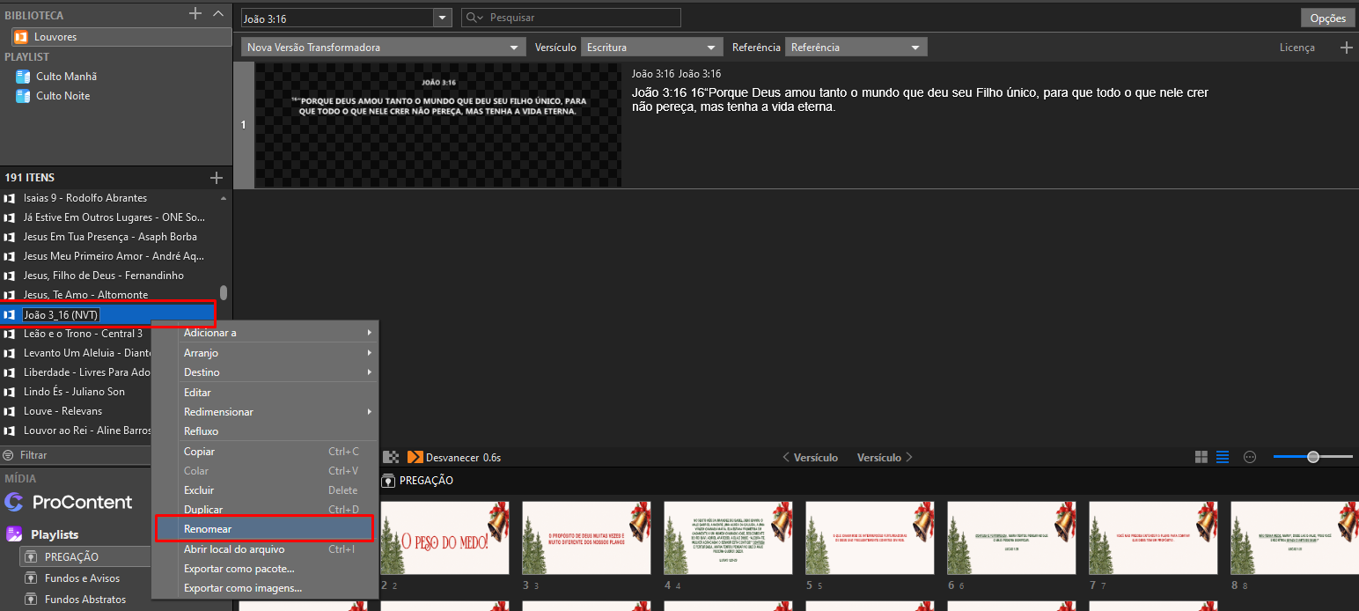Open the circular more-options icon near slider
Image resolution: width=1359 pixels, height=611 pixels.
click(1249, 457)
